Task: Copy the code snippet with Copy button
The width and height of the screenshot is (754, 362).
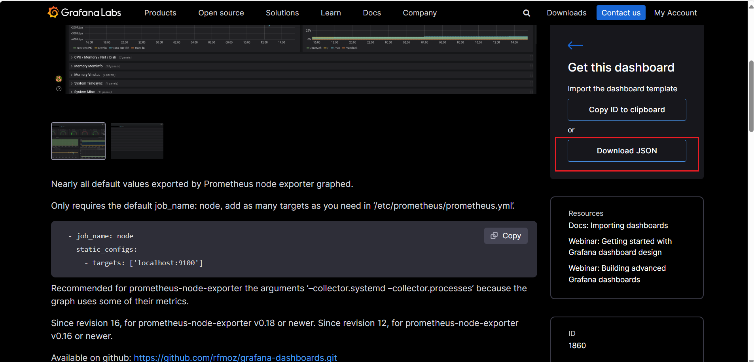Action: 506,236
